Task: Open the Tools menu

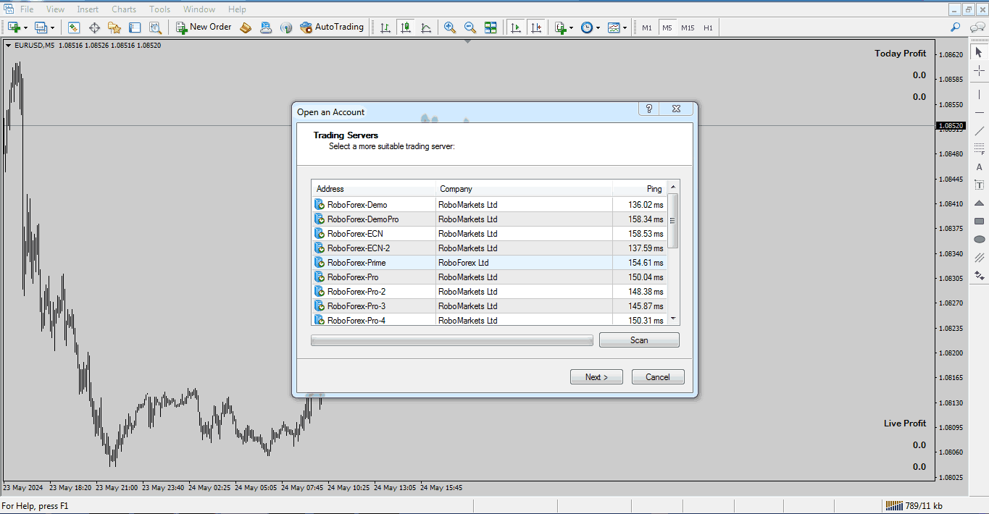Action: pyautogui.click(x=159, y=9)
